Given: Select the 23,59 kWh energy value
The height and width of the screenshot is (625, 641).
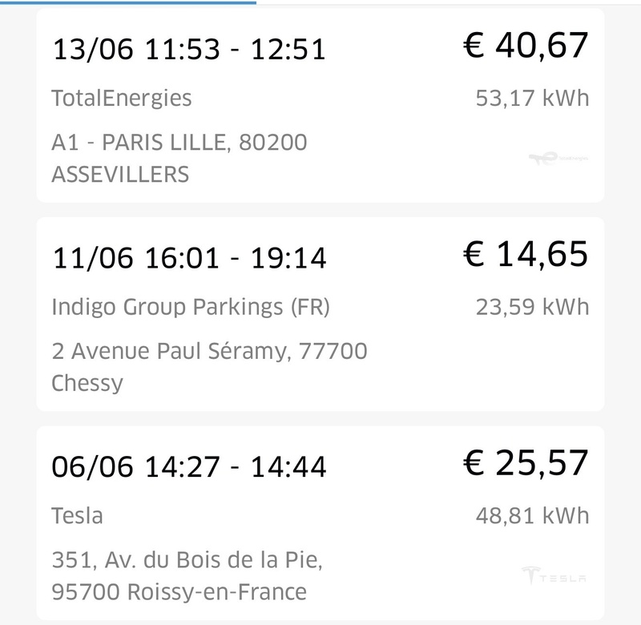Looking at the screenshot, I should [532, 307].
